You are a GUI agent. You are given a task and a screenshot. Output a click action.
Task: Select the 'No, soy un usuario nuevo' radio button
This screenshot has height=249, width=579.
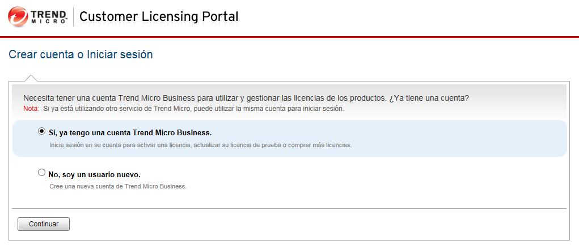point(41,173)
